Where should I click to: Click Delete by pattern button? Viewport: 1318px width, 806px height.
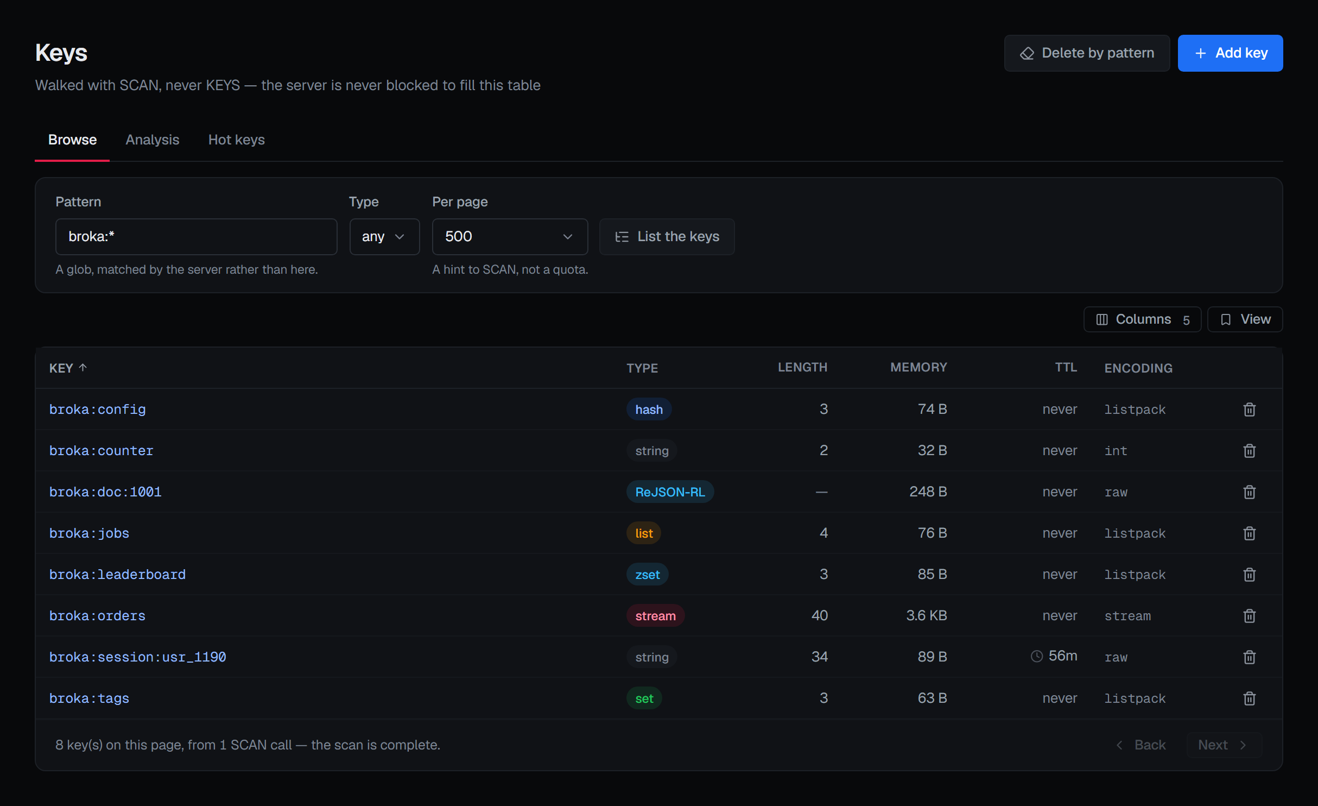(1087, 53)
